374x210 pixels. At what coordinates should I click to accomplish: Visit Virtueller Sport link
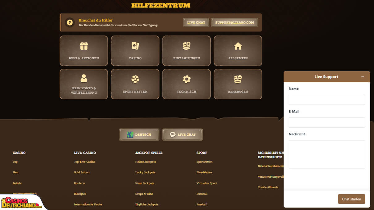pos(207,183)
